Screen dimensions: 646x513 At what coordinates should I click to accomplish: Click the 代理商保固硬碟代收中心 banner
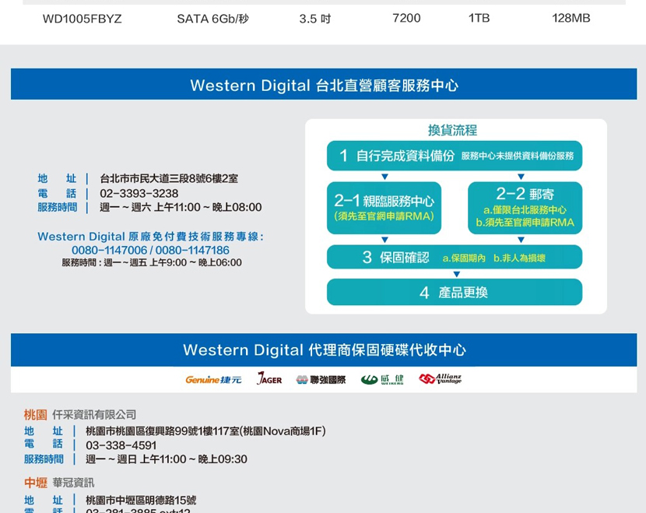[324, 350]
